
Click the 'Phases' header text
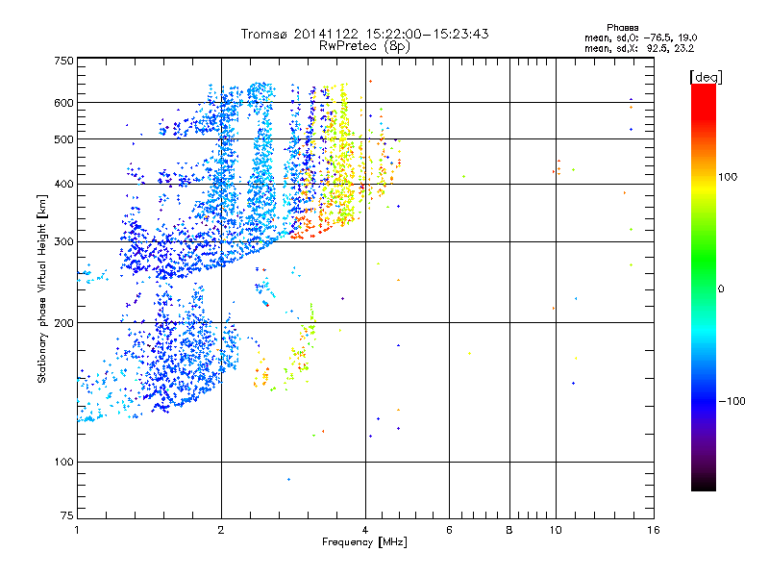coord(622,28)
